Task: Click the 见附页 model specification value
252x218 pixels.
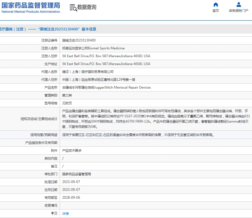Action: coord(67,103)
